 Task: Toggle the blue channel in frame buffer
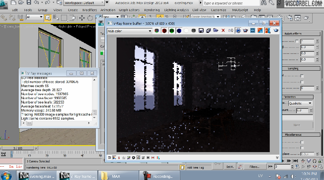click(179, 31)
